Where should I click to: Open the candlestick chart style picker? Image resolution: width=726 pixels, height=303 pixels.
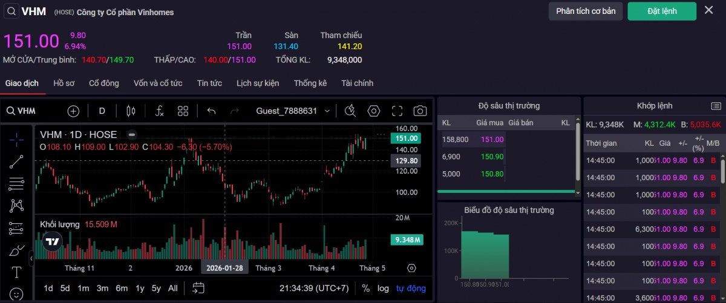(130, 111)
